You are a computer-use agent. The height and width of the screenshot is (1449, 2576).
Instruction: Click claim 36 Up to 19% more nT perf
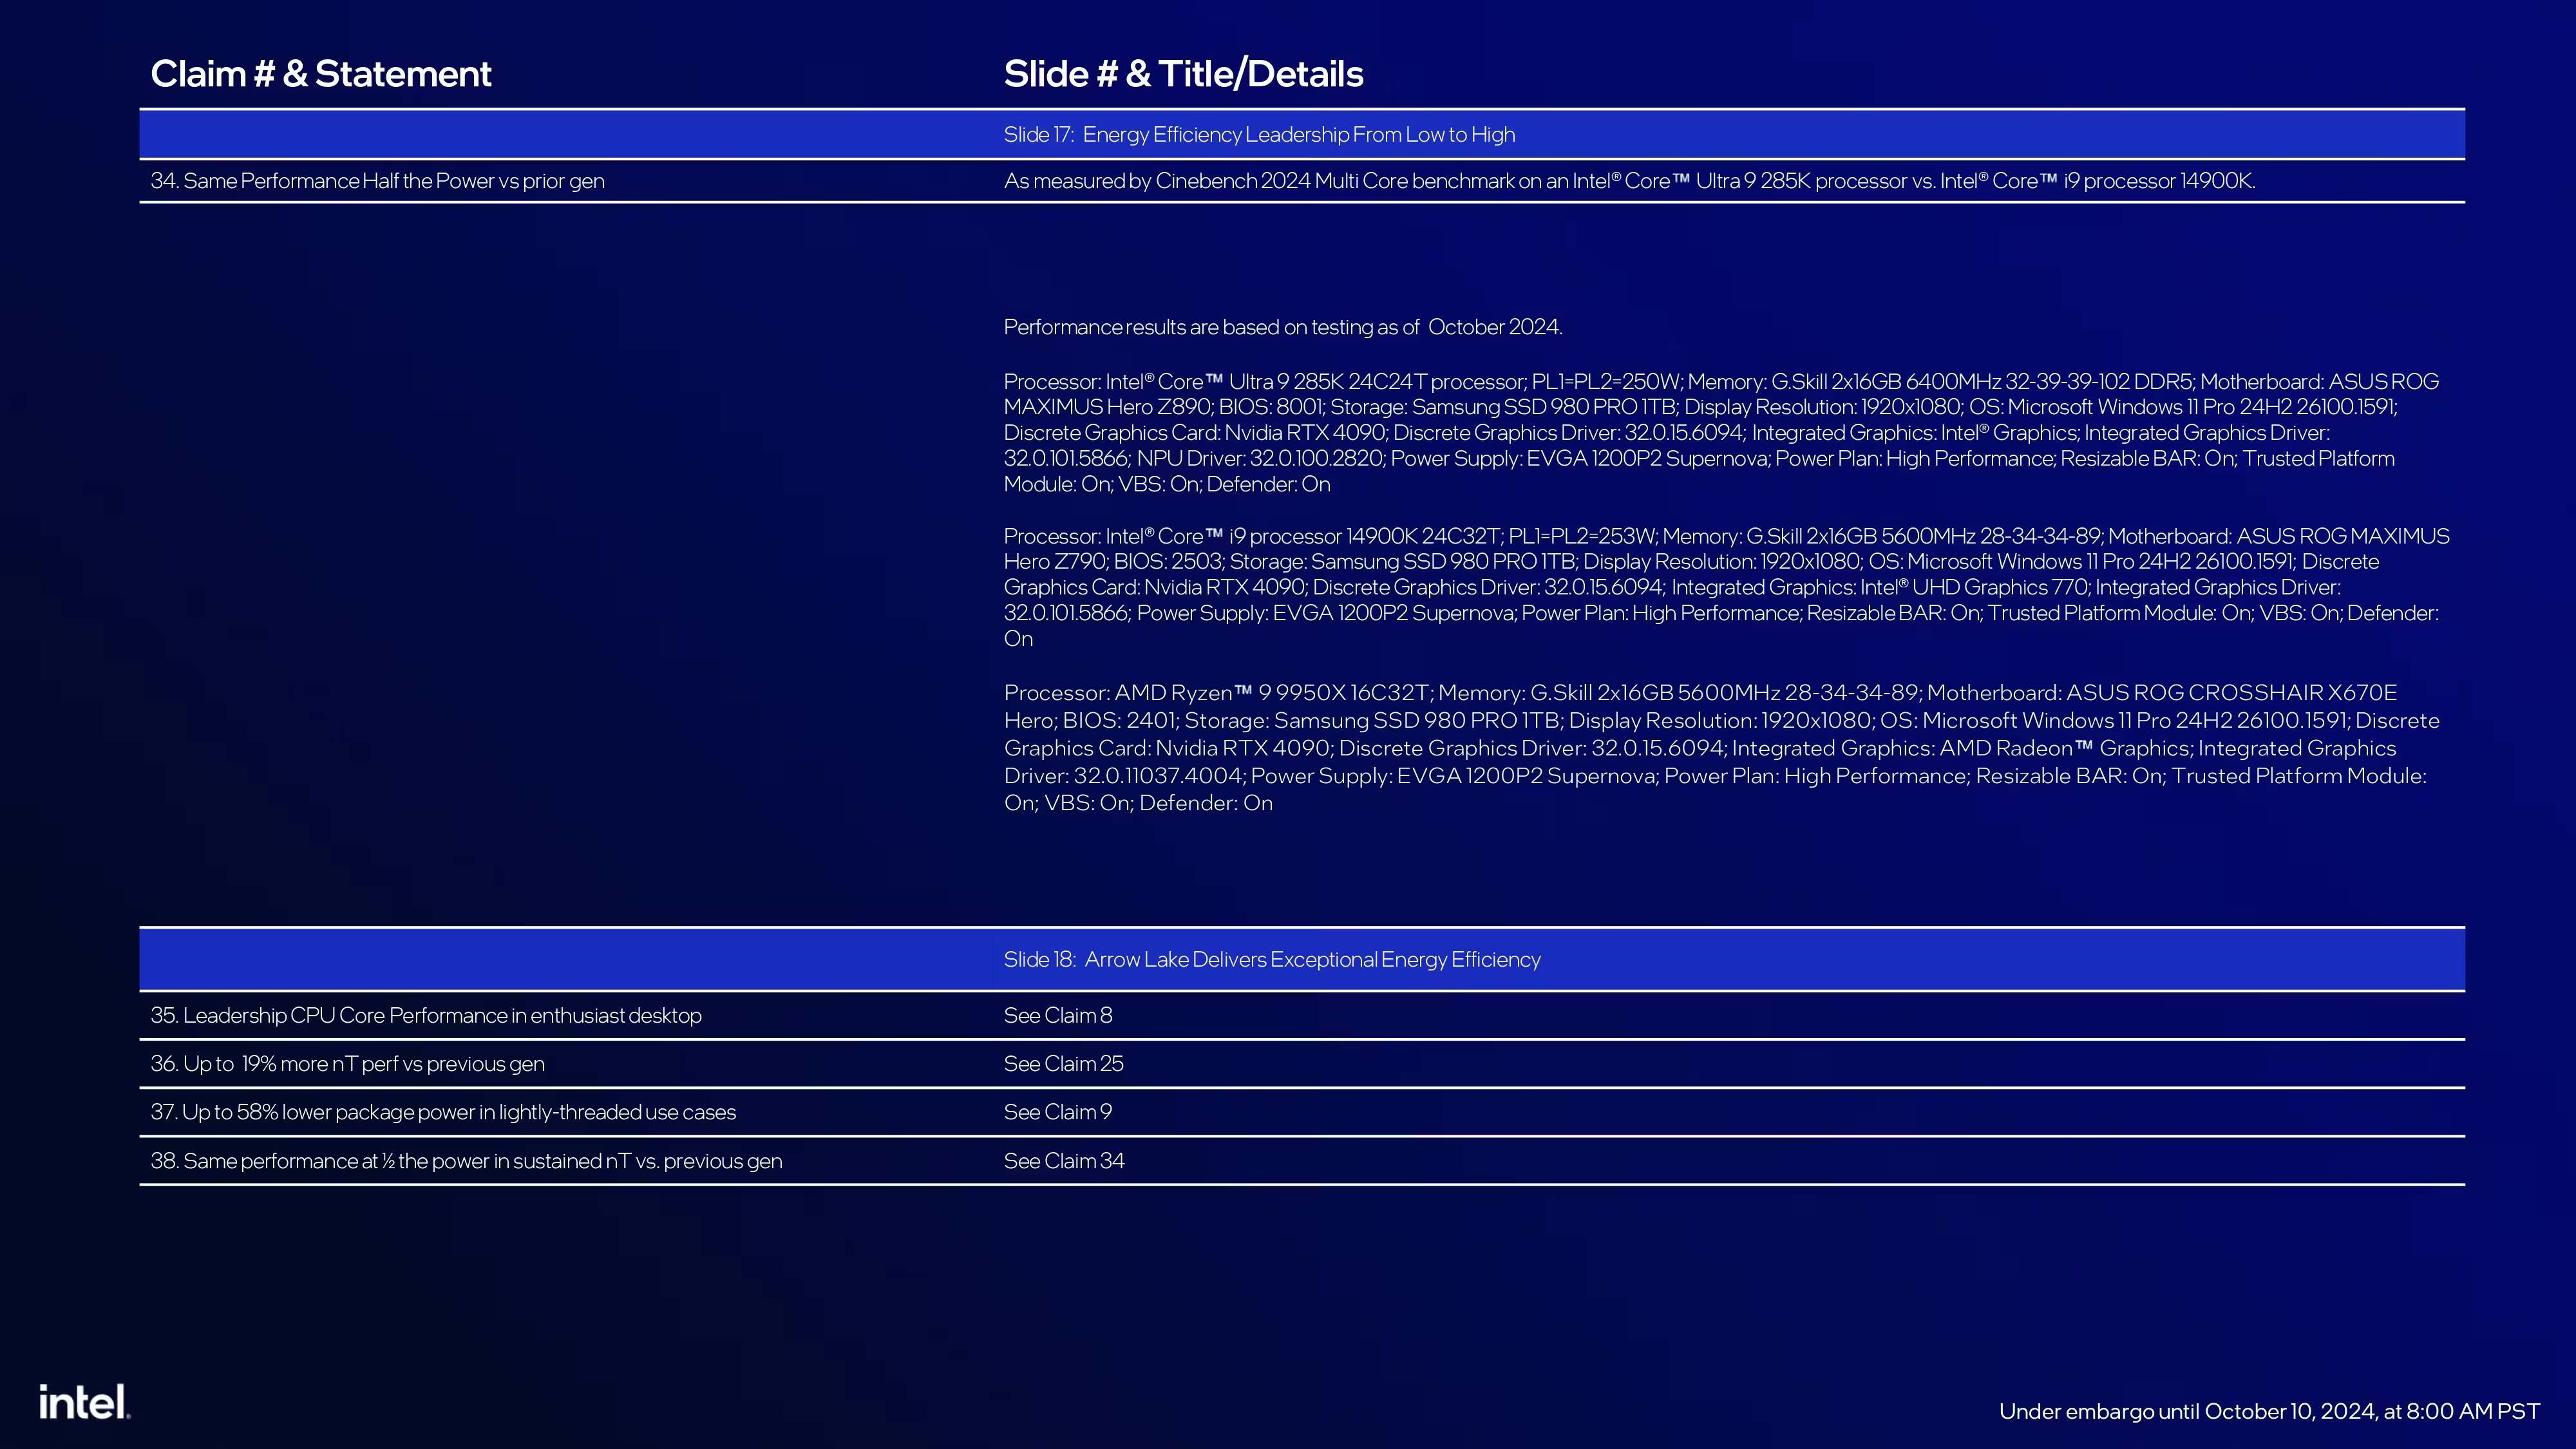[348, 1064]
